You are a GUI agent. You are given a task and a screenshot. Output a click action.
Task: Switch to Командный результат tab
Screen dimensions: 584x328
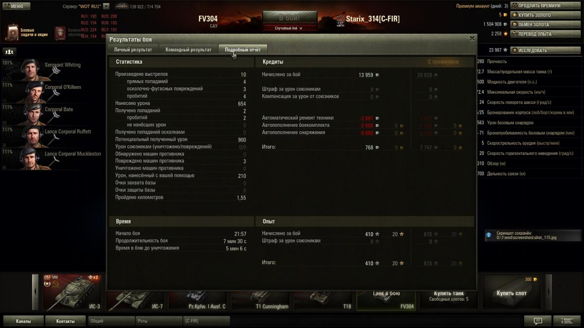click(188, 50)
